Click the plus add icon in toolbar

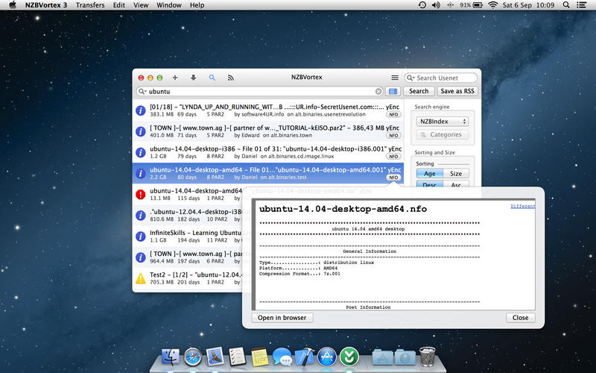click(x=175, y=78)
